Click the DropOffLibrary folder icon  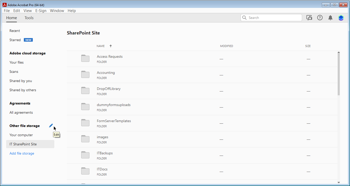pyautogui.click(x=85, y=90)
